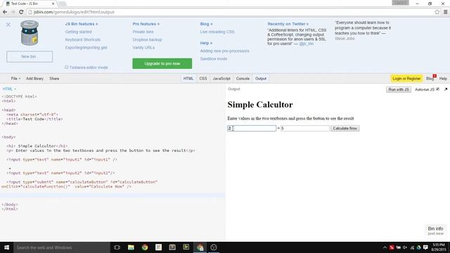This screenshot has width=450, height=253.
Task: Click the first calculator input textbox
Action: [x=252, y=128]
